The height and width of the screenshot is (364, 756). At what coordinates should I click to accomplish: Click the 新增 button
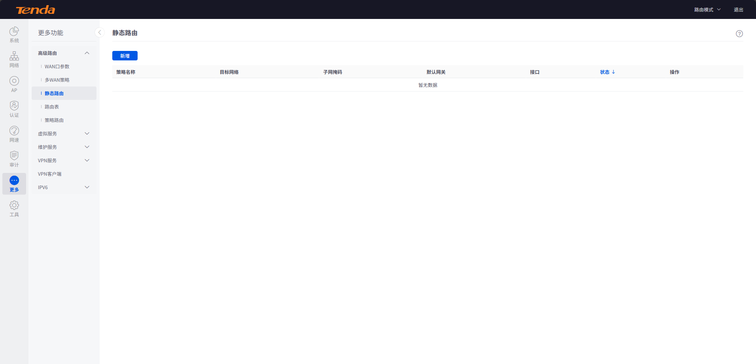click(125, 56)
